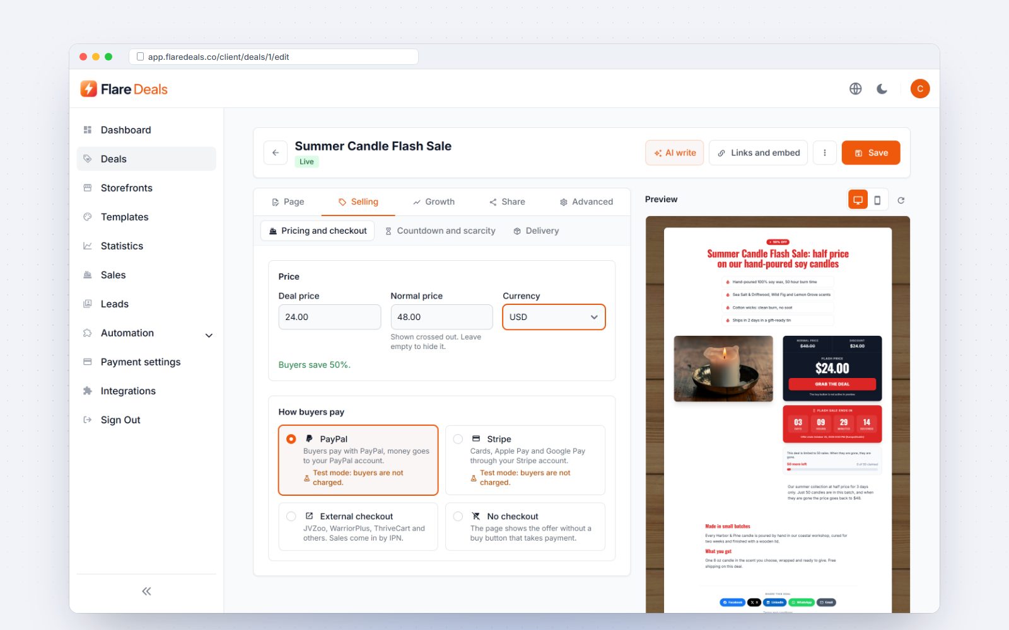This screenshot has width=1009, height=630.
Task: Click GRAB THE DEAL in preview
Action: [x=832, y=384]
